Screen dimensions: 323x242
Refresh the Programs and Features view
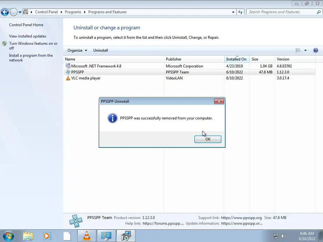(x=240, y=12)
